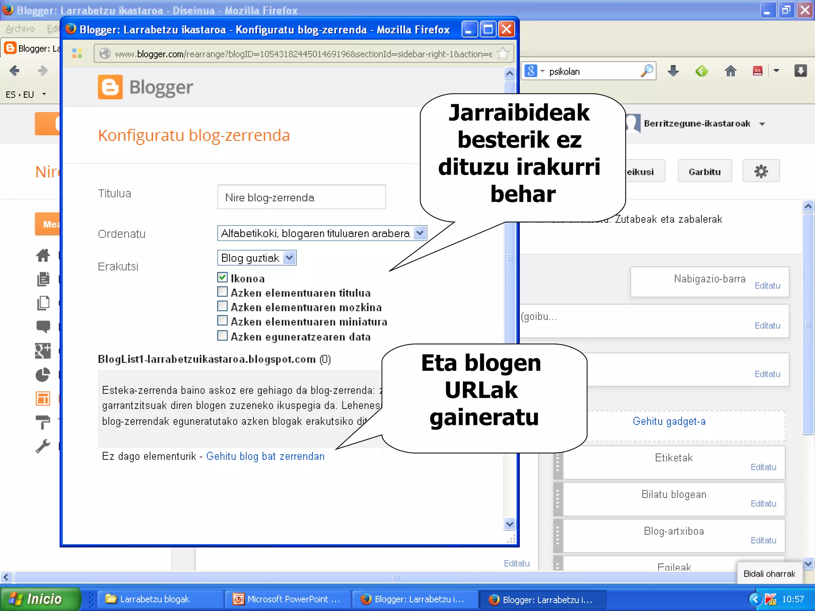Open Blogger sidebar Google+ icon
Viewport: 815px width, 611px height.
pos(43,351)
